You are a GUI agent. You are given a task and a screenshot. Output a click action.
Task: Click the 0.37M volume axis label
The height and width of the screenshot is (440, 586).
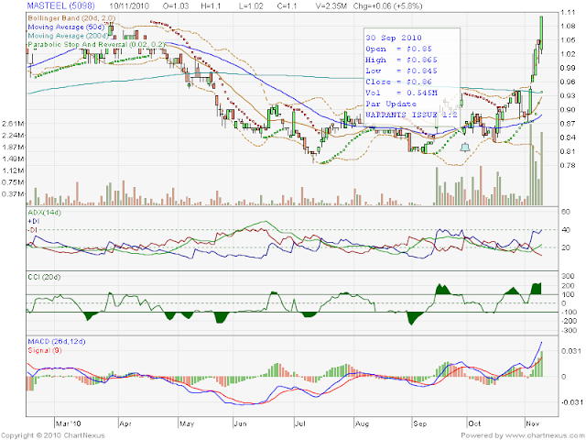(x=13, y=193)
